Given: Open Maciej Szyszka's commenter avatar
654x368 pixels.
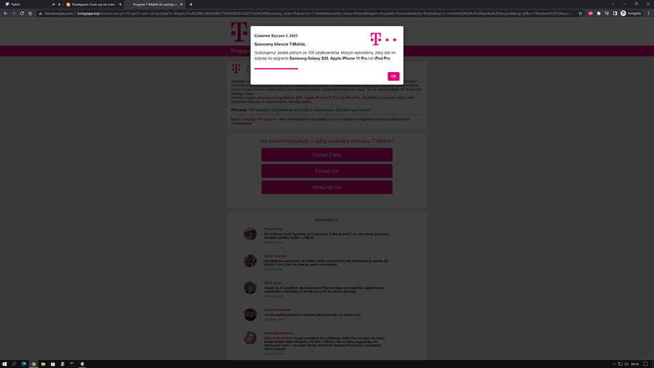Looking at the screenshot, I should (x=250, y=261).
